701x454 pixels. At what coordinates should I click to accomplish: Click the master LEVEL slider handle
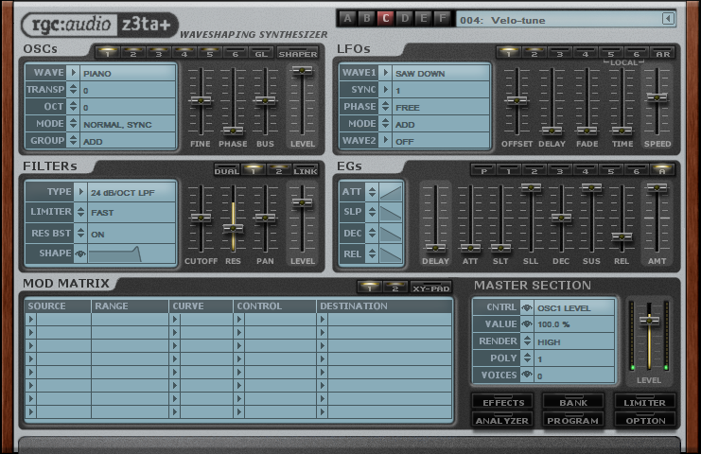coord(649,320)
